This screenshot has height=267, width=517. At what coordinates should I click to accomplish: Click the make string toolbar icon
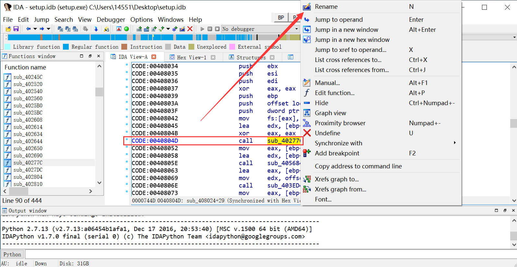click(154, 29)
